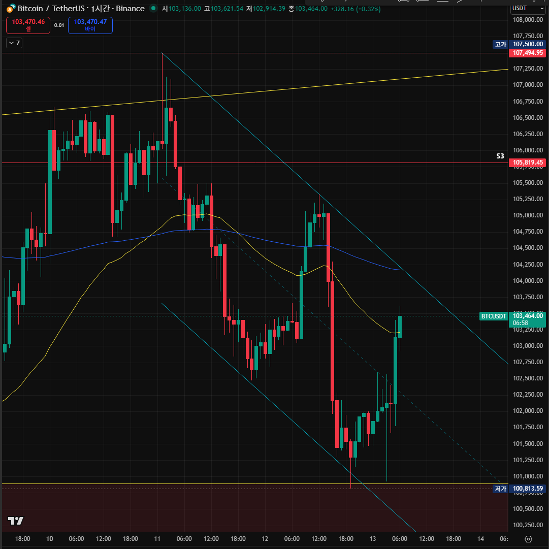Click the red 107,494.95 price label
The image size is (549, 549).
[x=527, y=53]
